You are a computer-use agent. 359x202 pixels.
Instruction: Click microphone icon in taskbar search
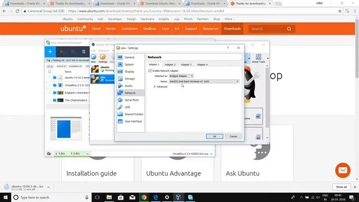click(87, 197)
